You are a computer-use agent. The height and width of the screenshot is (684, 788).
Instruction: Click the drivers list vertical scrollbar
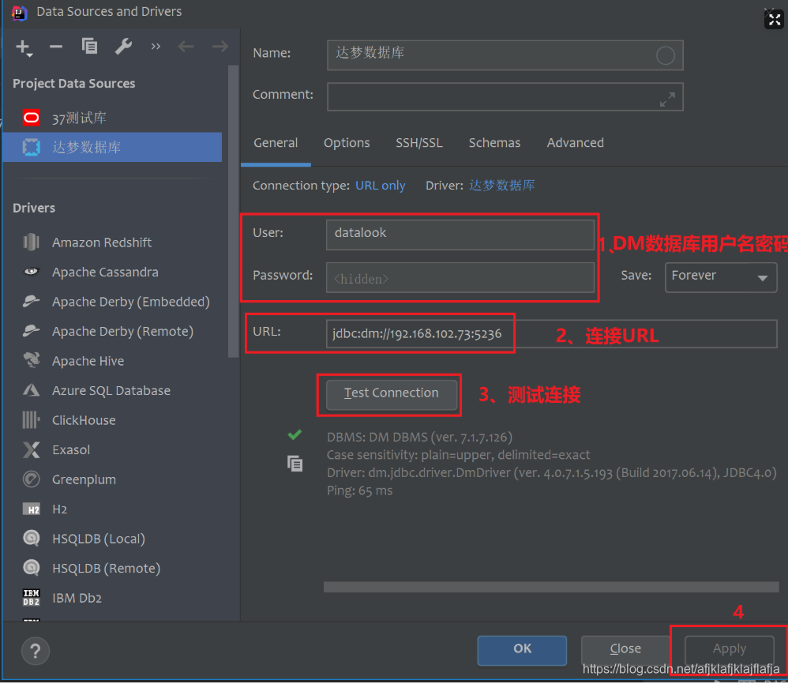[233, 211]
